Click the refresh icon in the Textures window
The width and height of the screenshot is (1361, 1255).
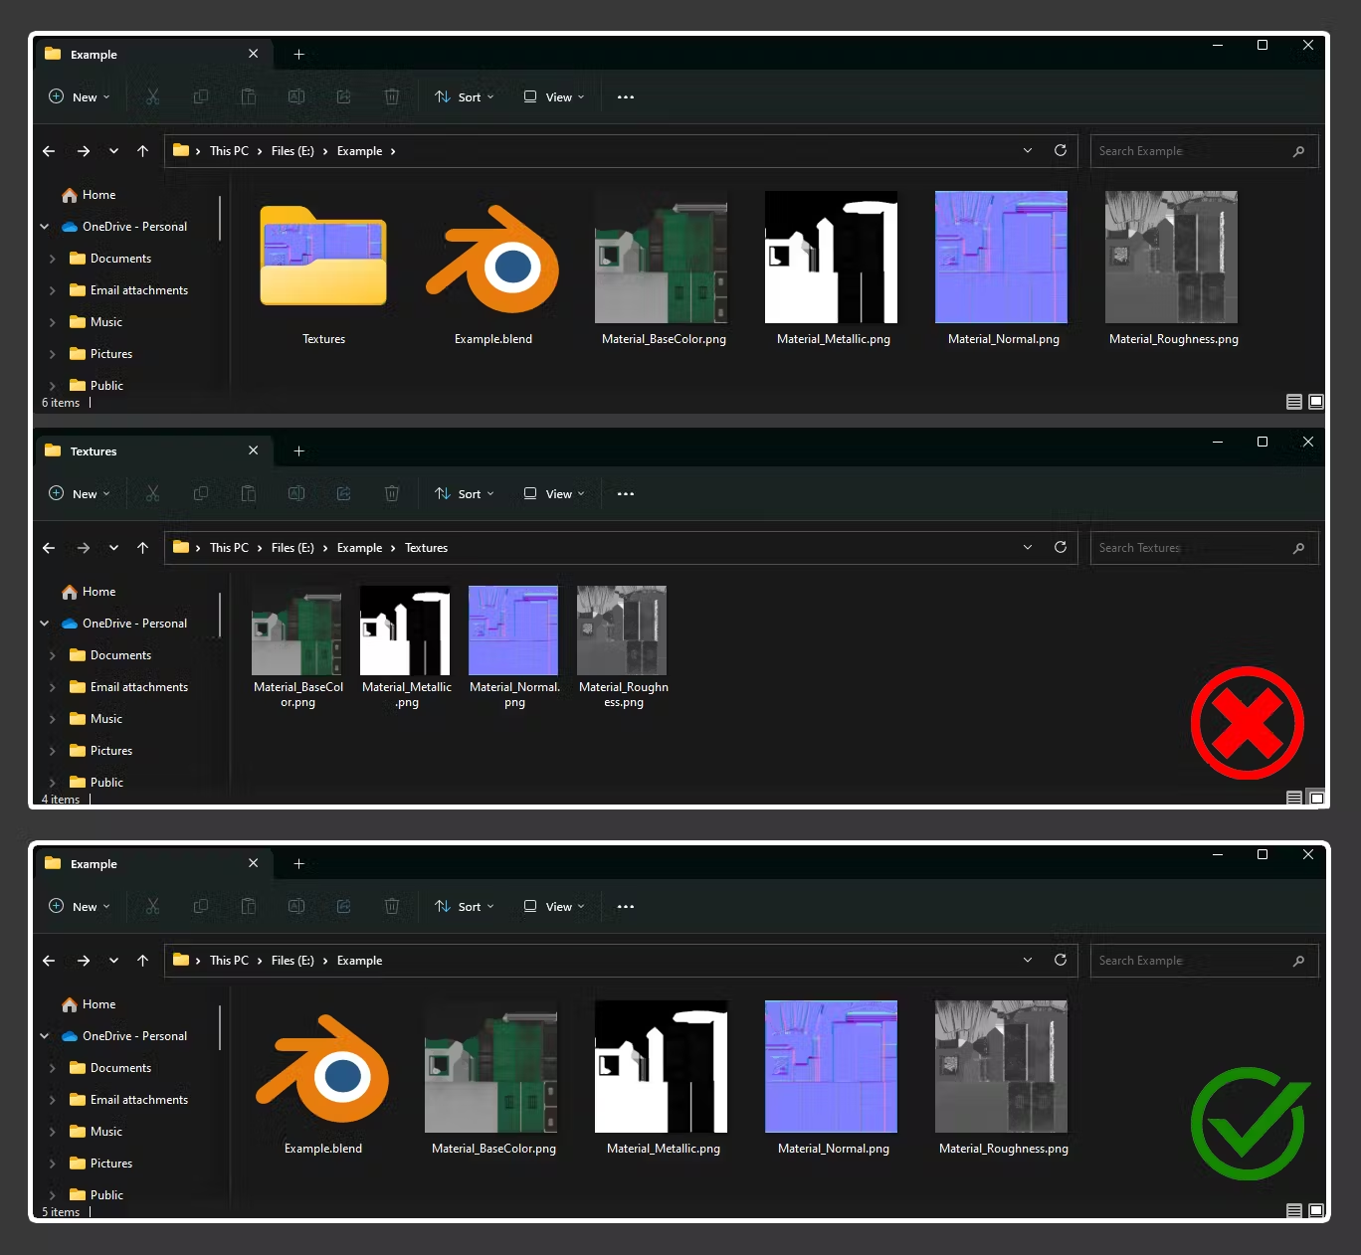(1061, 547)
